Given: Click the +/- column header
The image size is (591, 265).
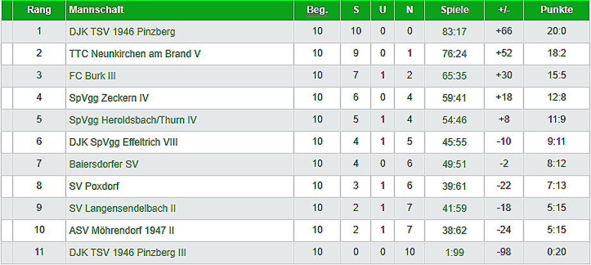Looking at the screenshot, I should (x=504, y=10).
